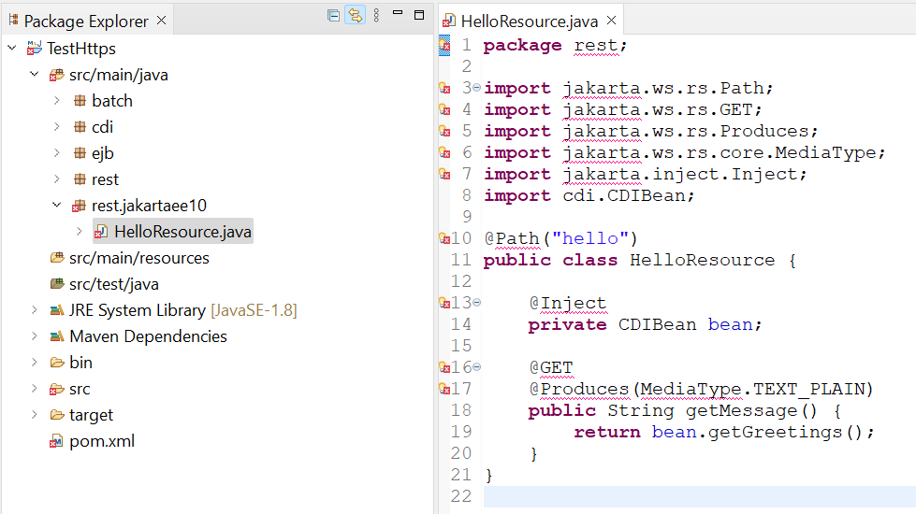Expand the target folder
Image resolution: width=916 pixels, height=514 pixels.
tap(35, 415)
